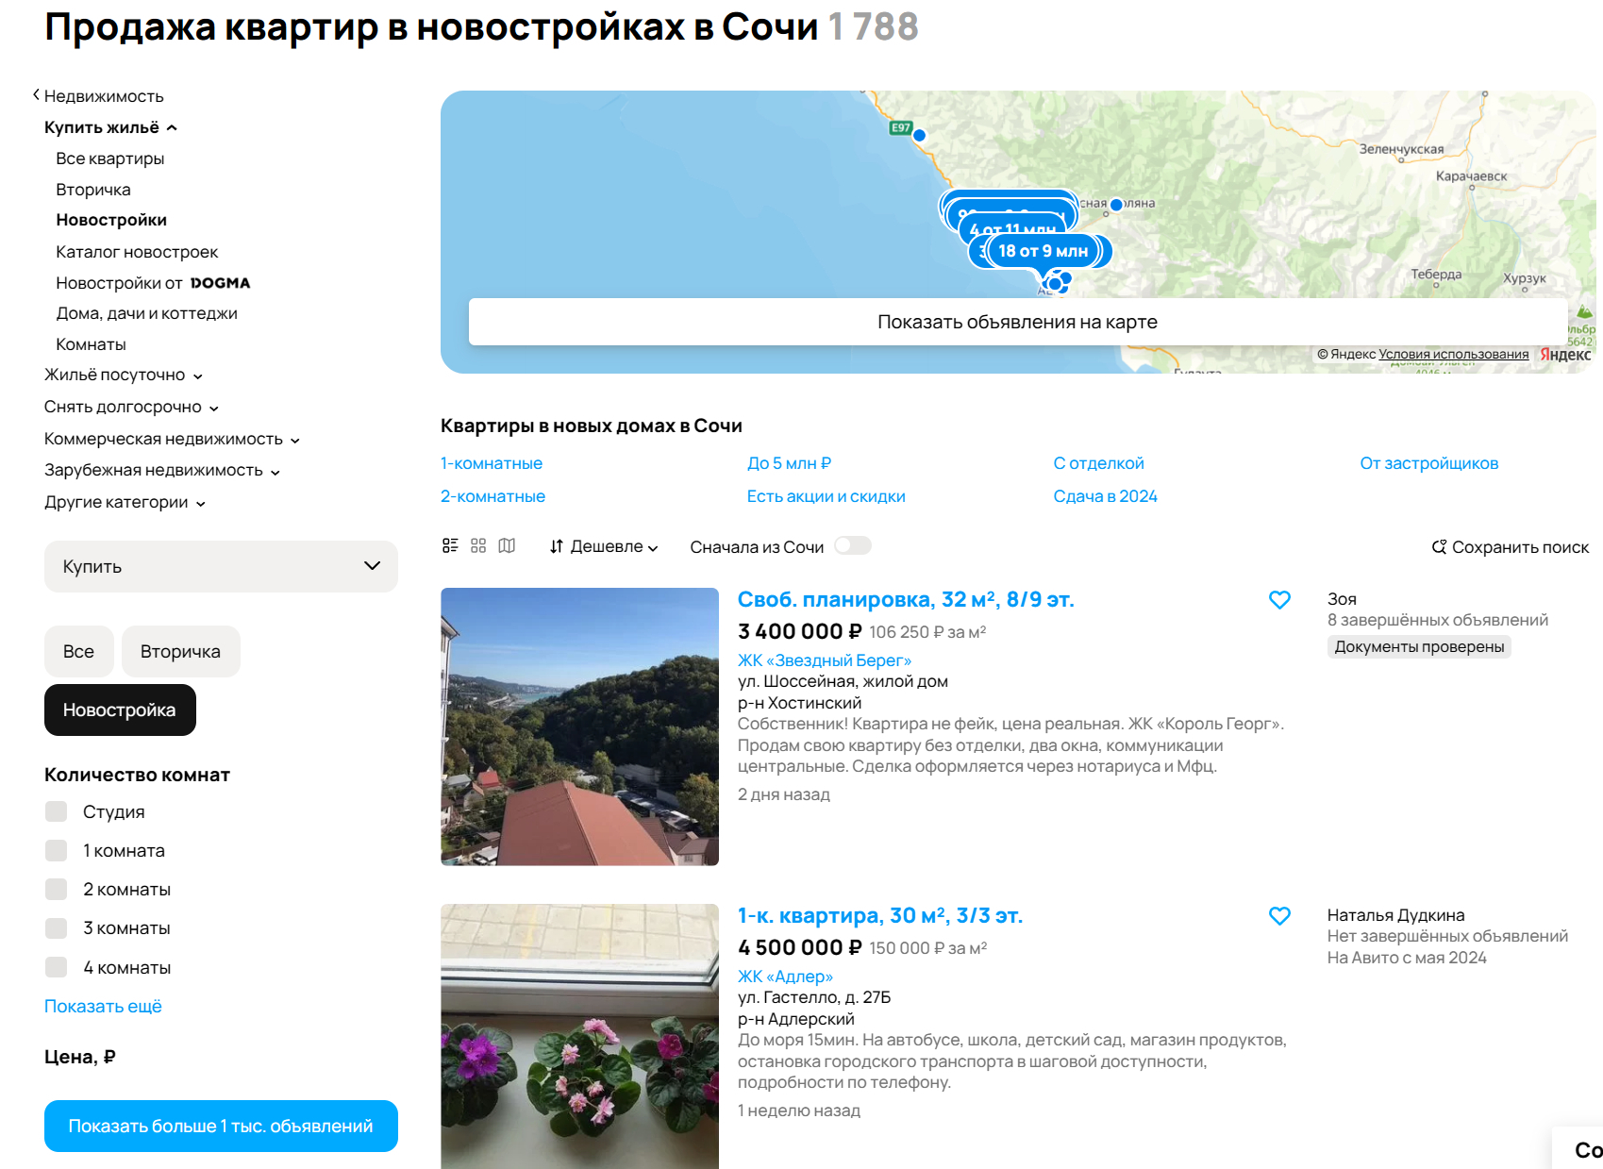This screenshot has width=1603, height=1169.
Task: Open Каталог новостроек in sidebar
Action: point(137,252)
